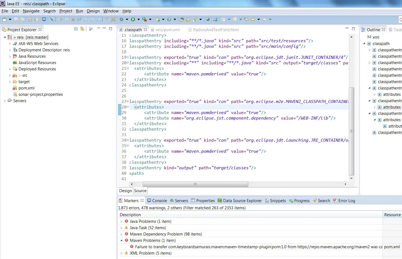Toggle code folding at line 19
This screenshot has width=402, height=259.
point(127,57)
